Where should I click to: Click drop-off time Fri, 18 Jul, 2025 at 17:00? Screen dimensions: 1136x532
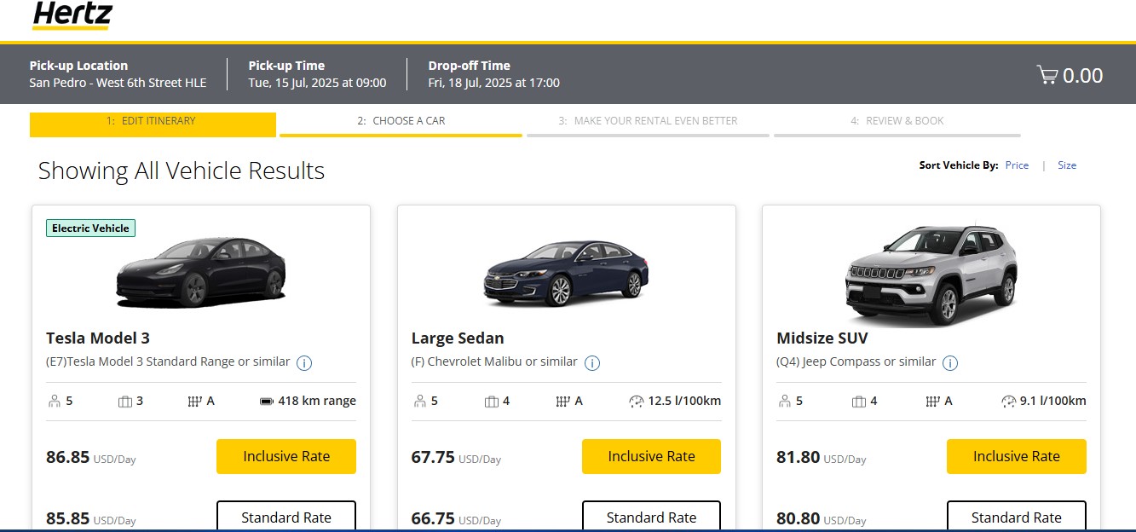point(494,83)
